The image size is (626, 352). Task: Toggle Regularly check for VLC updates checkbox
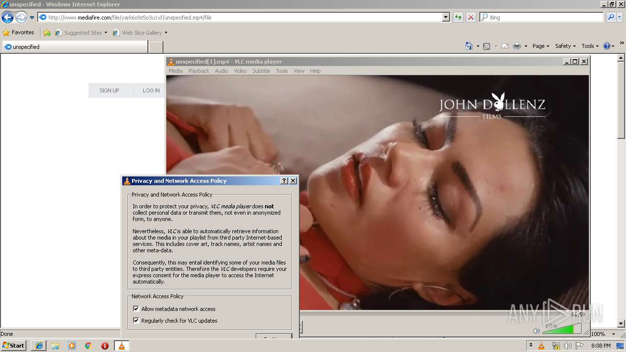click(136, 321)
